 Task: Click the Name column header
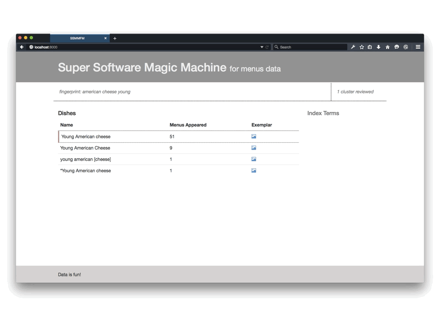tap(67, 125)
